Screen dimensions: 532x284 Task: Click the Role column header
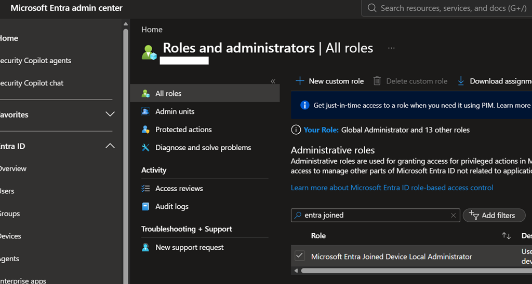click(x=318, y=236)
